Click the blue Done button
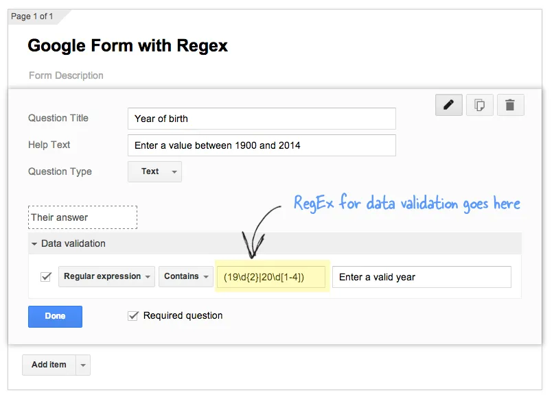554x399 pixels. pyautogui.click(x=55, y=316)
